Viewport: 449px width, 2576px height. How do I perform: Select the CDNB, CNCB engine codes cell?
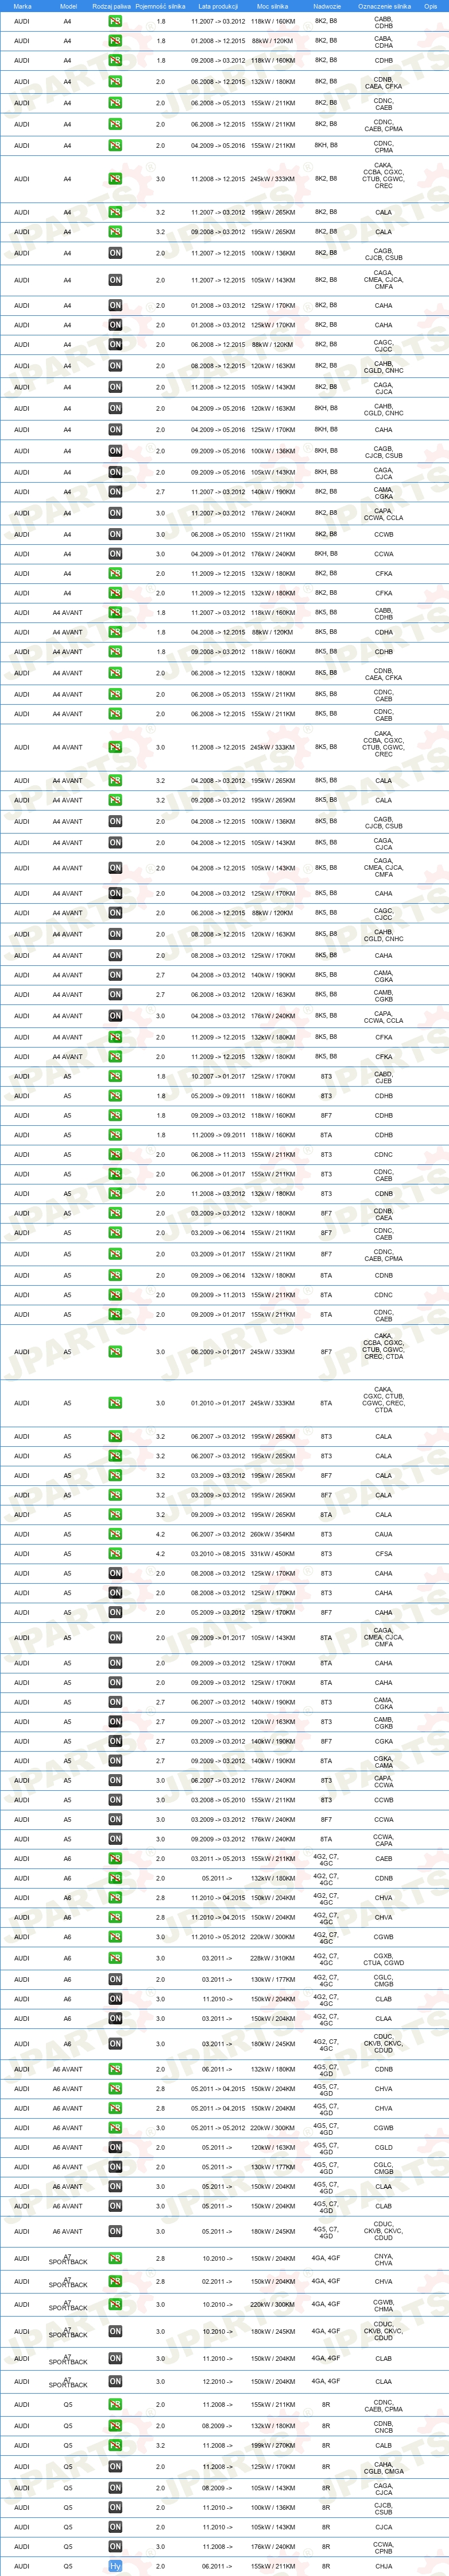383,2425
